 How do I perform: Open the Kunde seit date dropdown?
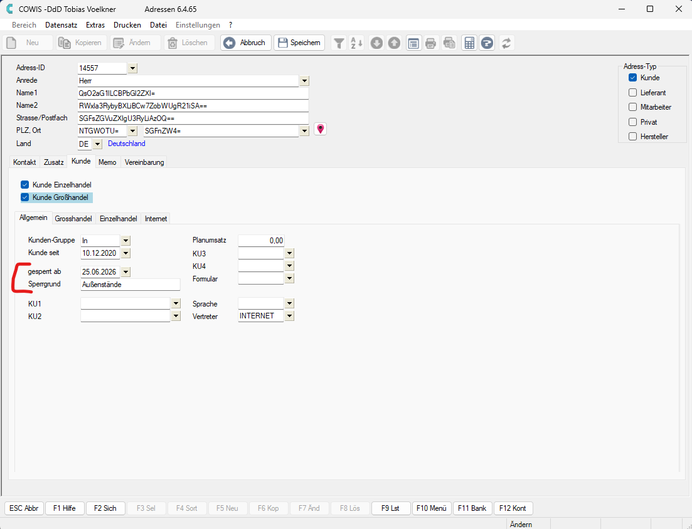tap(125, 253)
